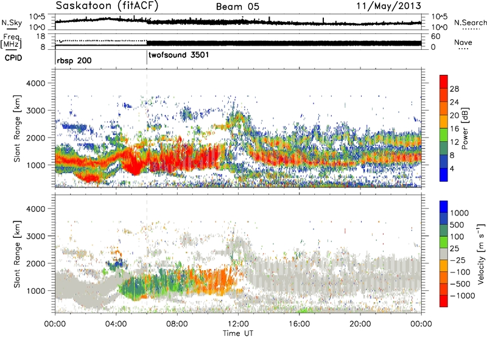Click the 'Nave' legend label
Viewport: 487px width, 337px height.
click(x=463, y=42)
